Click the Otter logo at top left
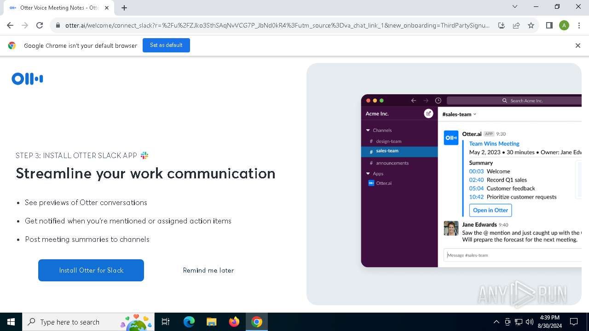 click(27, 79)
